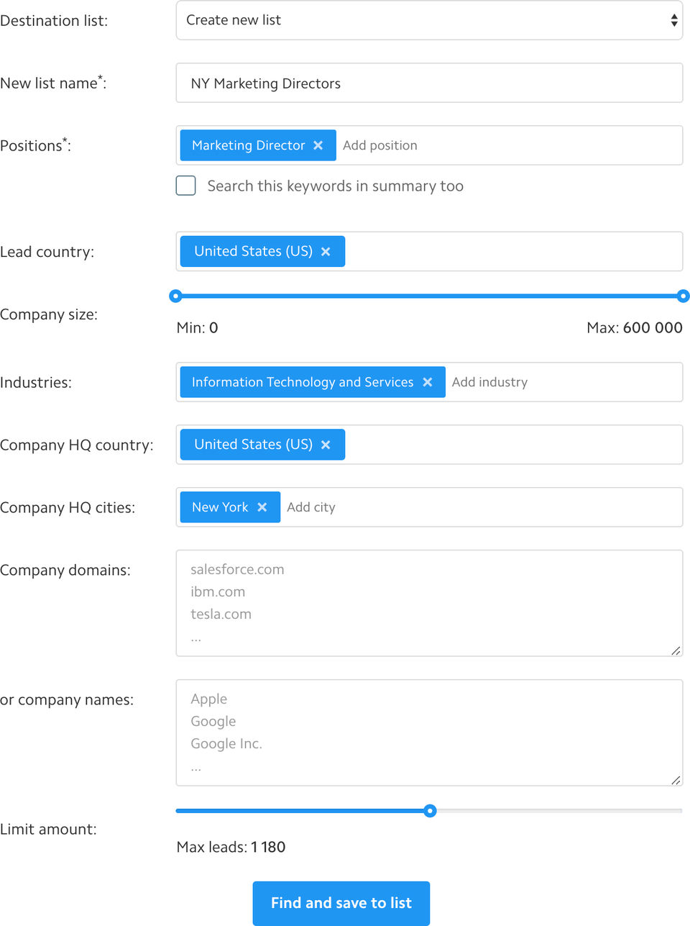The image size is (690, 926).
Task: Click the Find and save to list button
Action: (341, 903)
